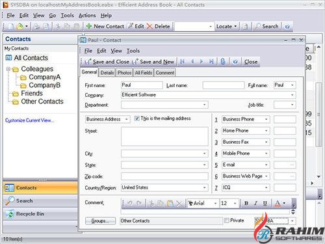325x244 pixels.
Task: Toggle Bold in comment editor
Action: [246, 203]
